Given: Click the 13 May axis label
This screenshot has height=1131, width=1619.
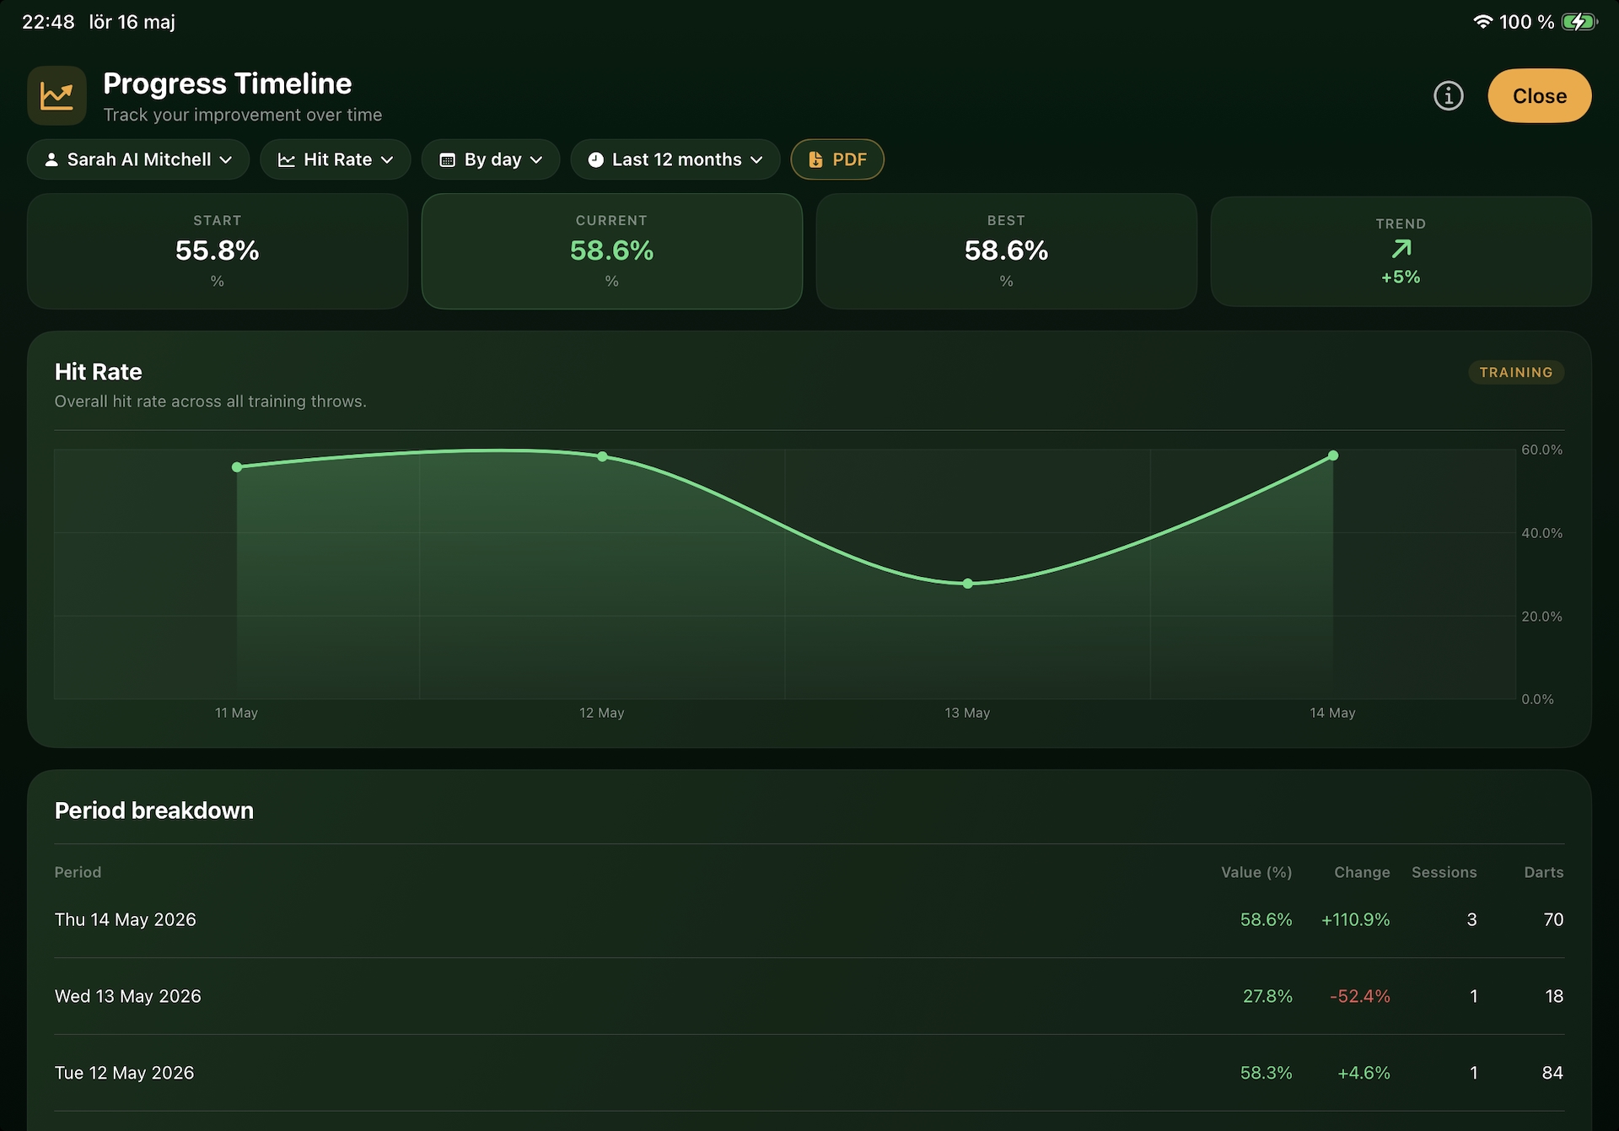Looking at the screenshot, I should pyautogui.click(x=967, y=713).
